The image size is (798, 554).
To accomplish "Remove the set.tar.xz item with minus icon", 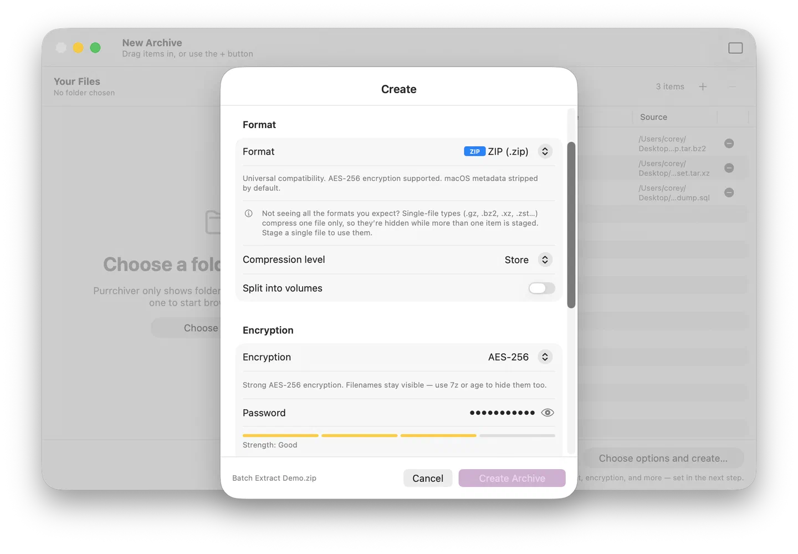I will click(x=729, y=168).
